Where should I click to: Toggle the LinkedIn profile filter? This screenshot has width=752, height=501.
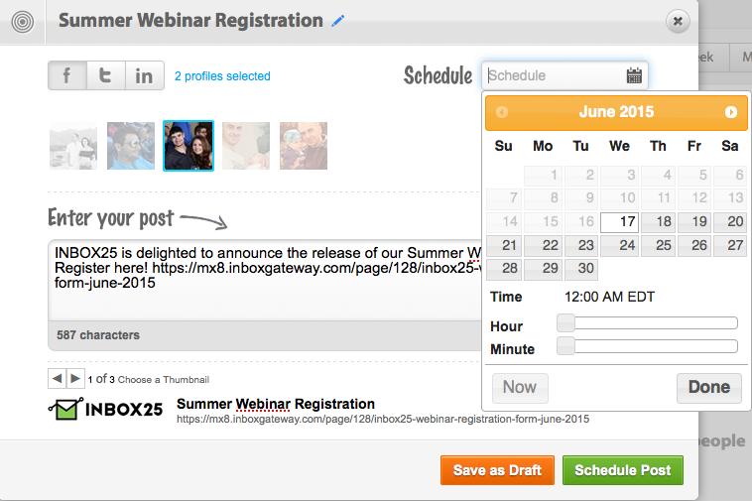click(145, 75)
